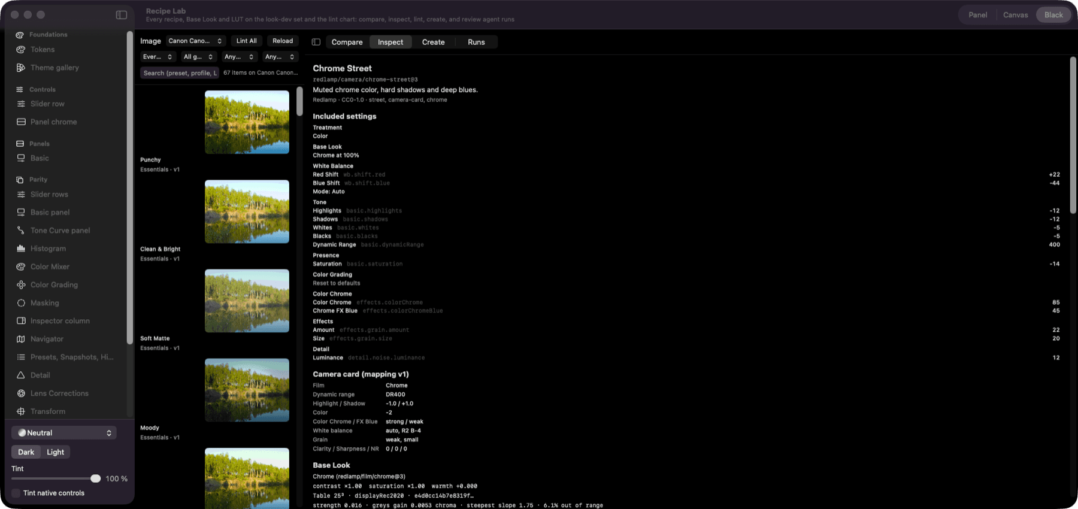Open the Histogram item via its bar-chart icon
The height and width of the screenshot is (509, 1078).
[x=21, y=249]
